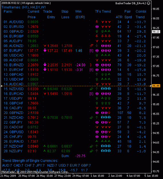This screenshot has height=179, width=163.
Task: Click the green pointing hand icon in NZDCHF row
Action: click(x=91, y=146)
